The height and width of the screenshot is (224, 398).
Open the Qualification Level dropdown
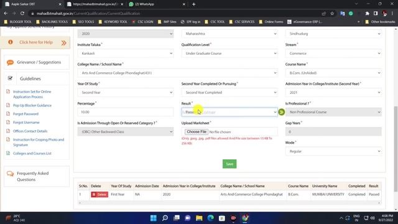coord(229,54)
